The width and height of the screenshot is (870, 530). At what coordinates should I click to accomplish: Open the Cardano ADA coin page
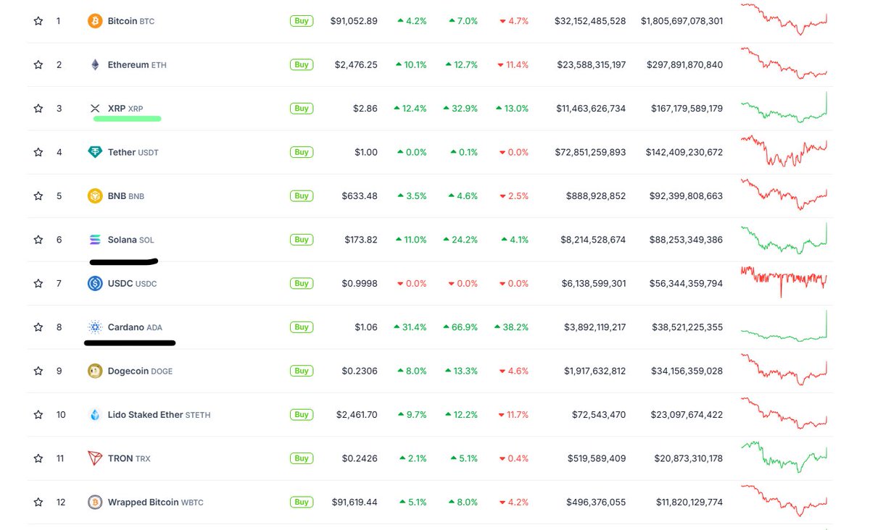(135, 327)
